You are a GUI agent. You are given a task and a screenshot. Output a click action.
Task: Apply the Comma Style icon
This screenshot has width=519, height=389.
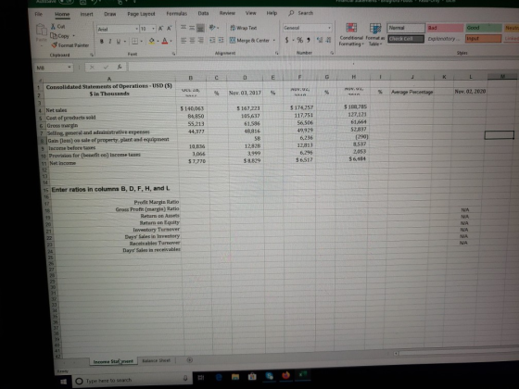309,40
